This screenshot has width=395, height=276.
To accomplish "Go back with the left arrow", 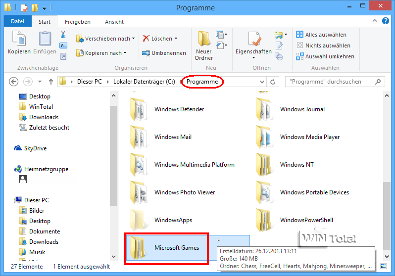I will (x=13, y=82).
